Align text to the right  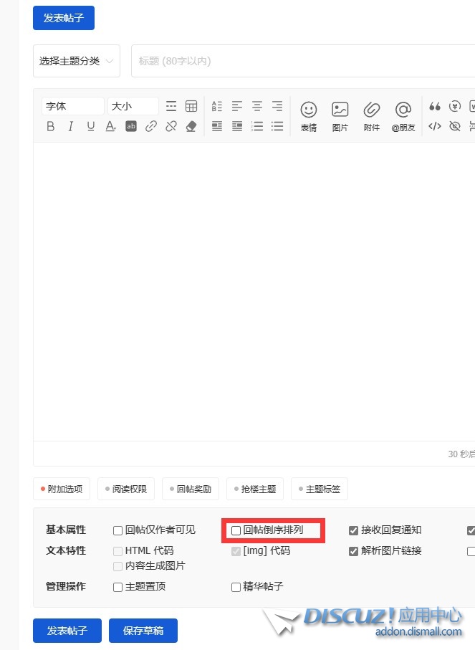click(x=277, y=106)
